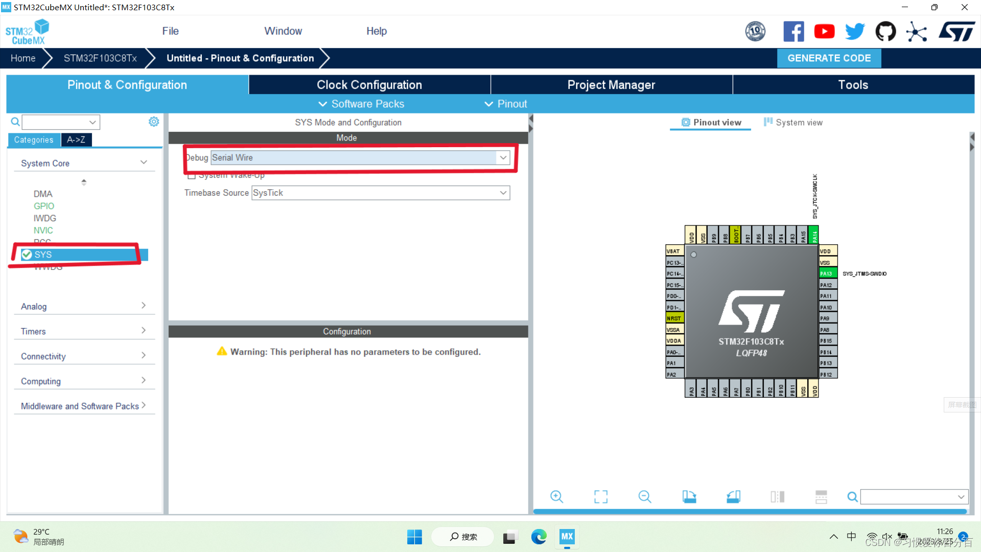The image size is (981, 552).
Task: Rotate the chip counterclockwise
Action: [733, 496]
